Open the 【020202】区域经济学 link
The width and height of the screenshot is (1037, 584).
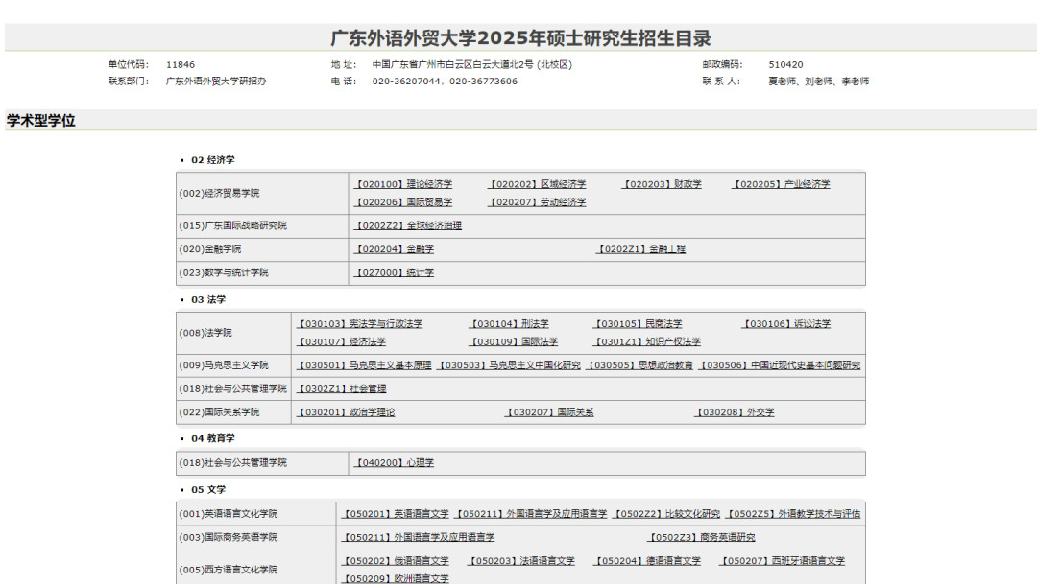coord(537,184)
